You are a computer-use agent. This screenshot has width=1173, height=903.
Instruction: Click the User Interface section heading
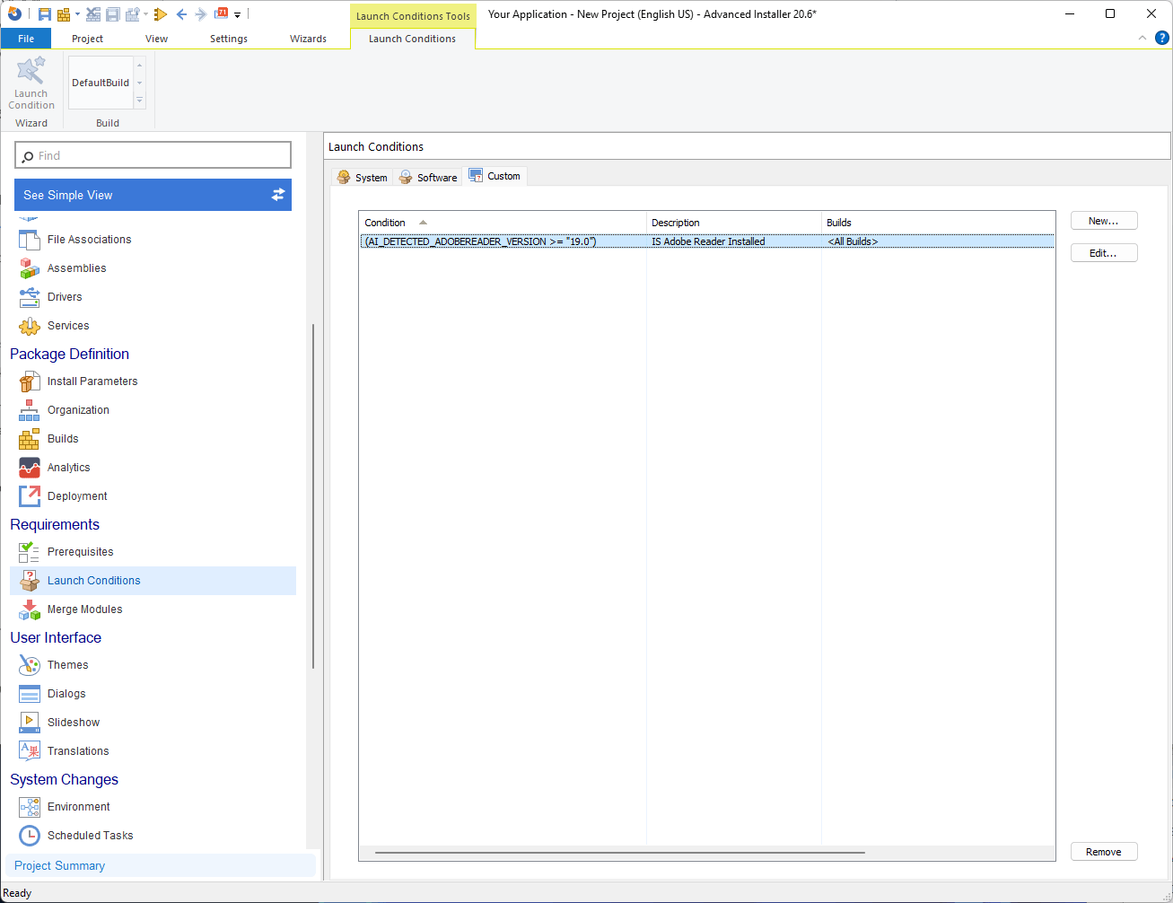point(56,637)
